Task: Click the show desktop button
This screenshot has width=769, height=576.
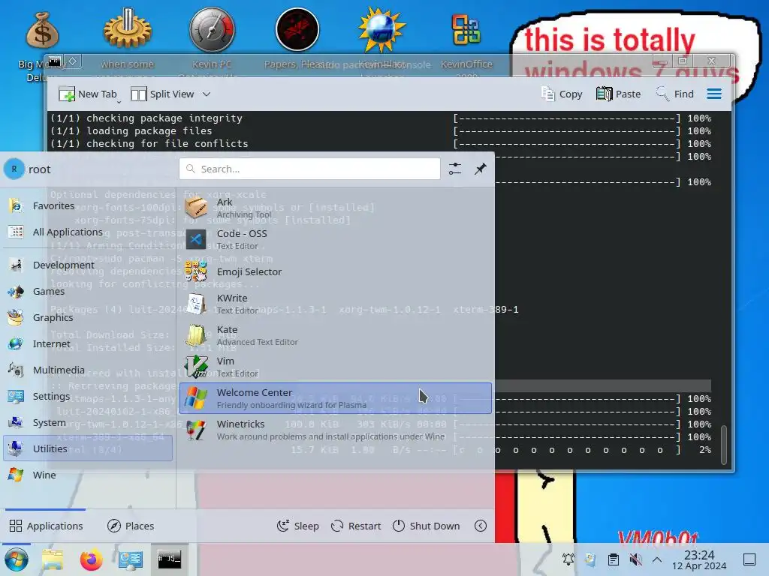Action: (749, 559)
